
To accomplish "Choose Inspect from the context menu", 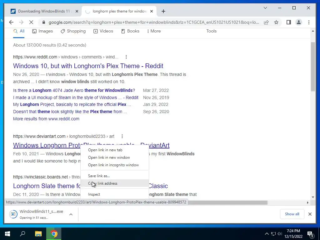I will pyautogui.click(x=114, y=194).
